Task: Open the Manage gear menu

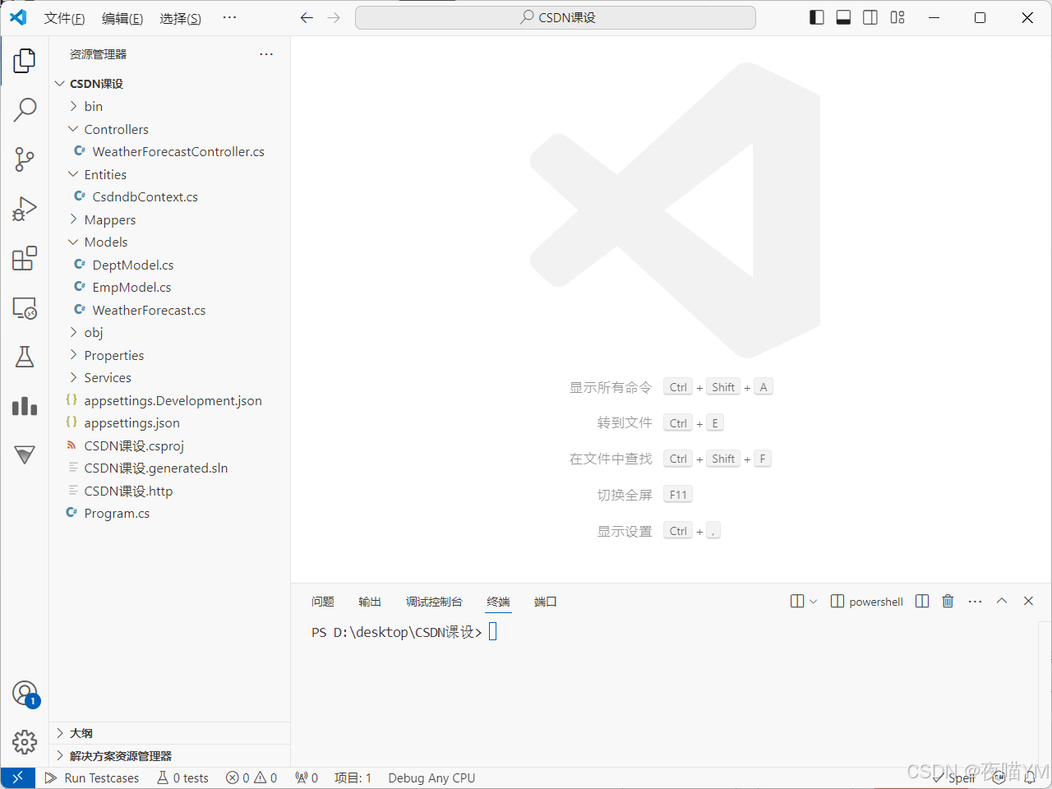Action: [25, 742]
